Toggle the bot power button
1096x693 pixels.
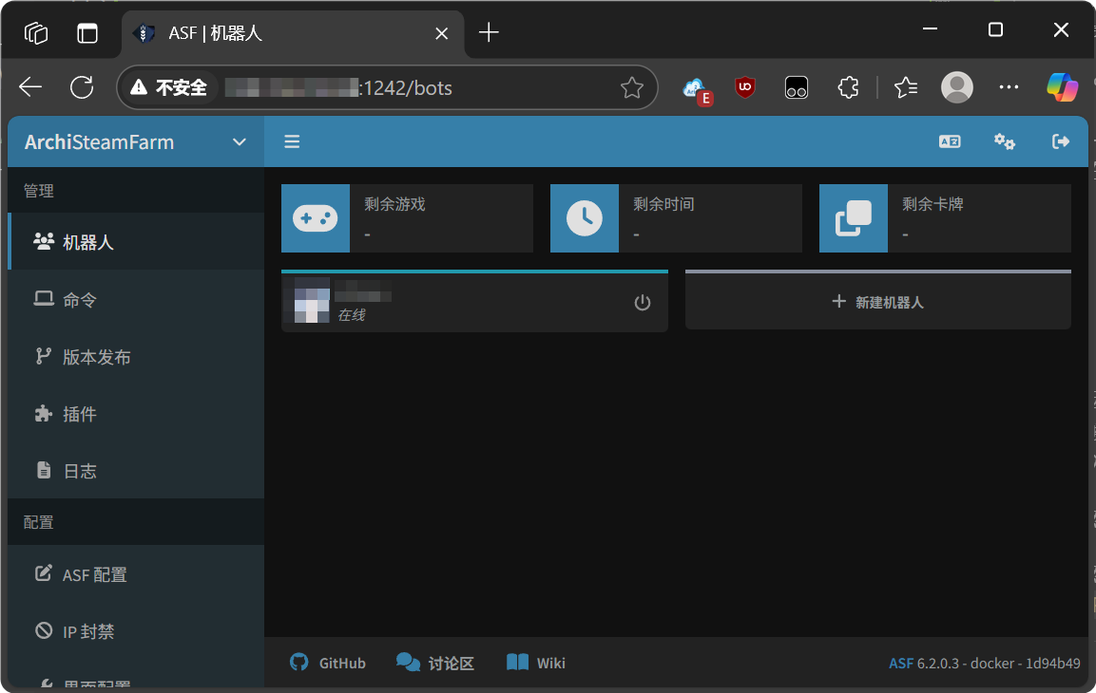coord(643,303)
